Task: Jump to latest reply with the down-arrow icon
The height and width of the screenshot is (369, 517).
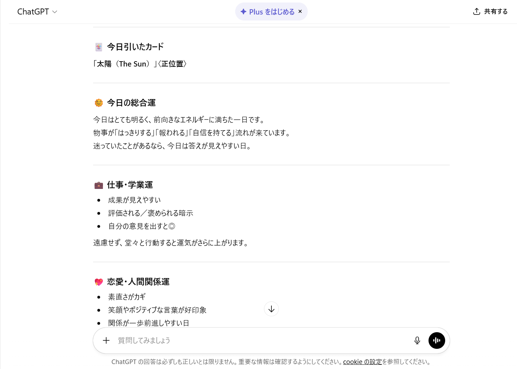Action: (x=271, y=309)
